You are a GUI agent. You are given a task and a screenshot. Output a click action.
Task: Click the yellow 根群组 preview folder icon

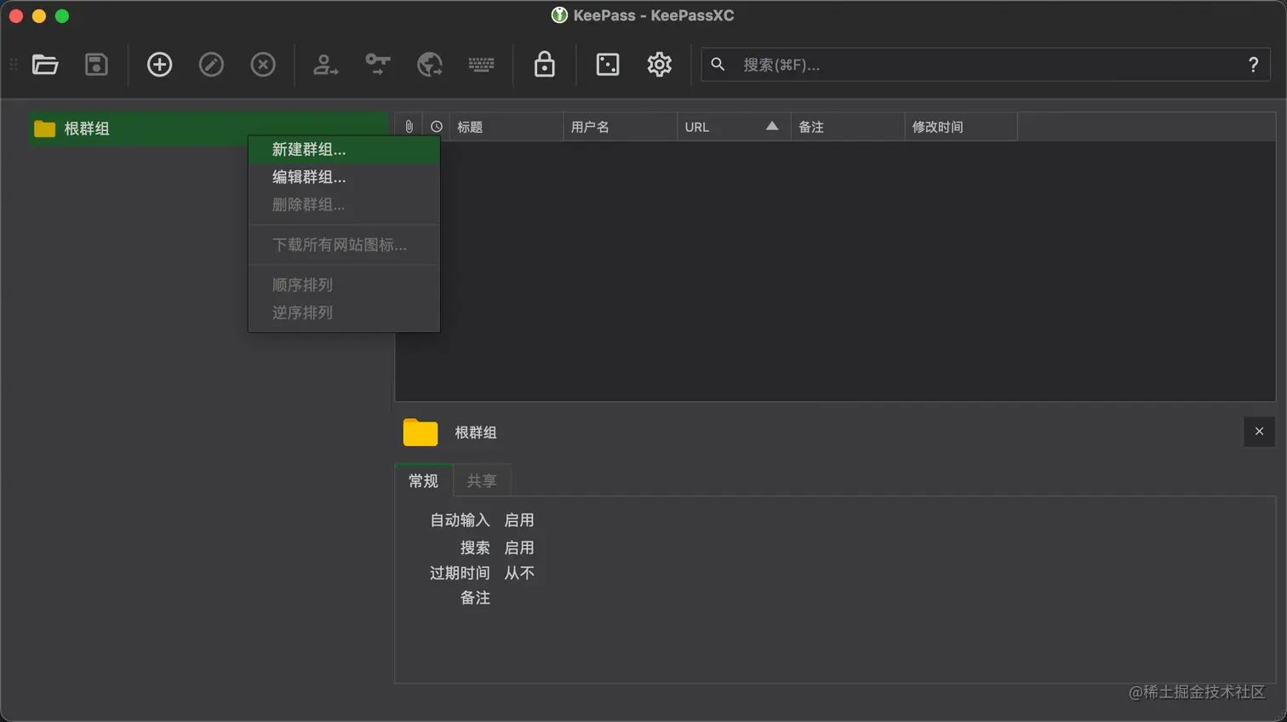[x=420, y=432]
